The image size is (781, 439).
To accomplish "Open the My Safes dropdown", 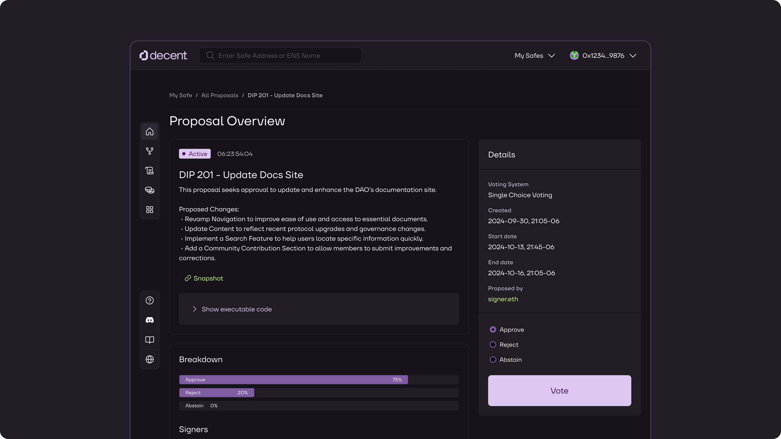I will (x=534, y=55).
